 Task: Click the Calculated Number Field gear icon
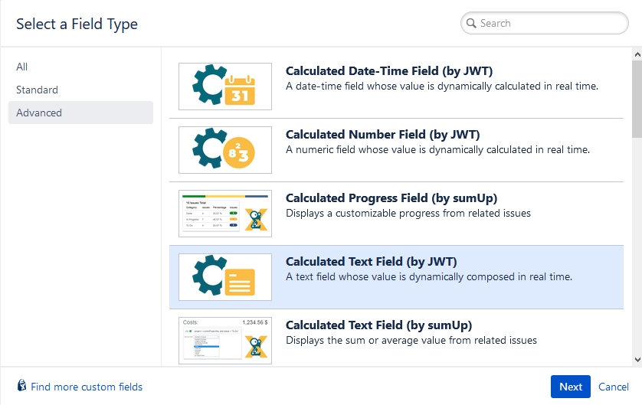[x=224, y=150]
